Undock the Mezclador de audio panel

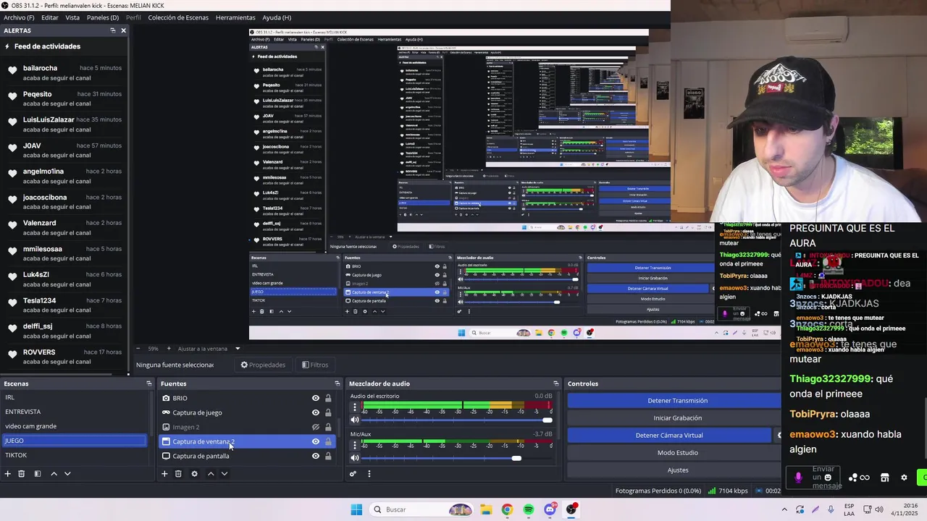pyautogui.click(x=555, y=384)
